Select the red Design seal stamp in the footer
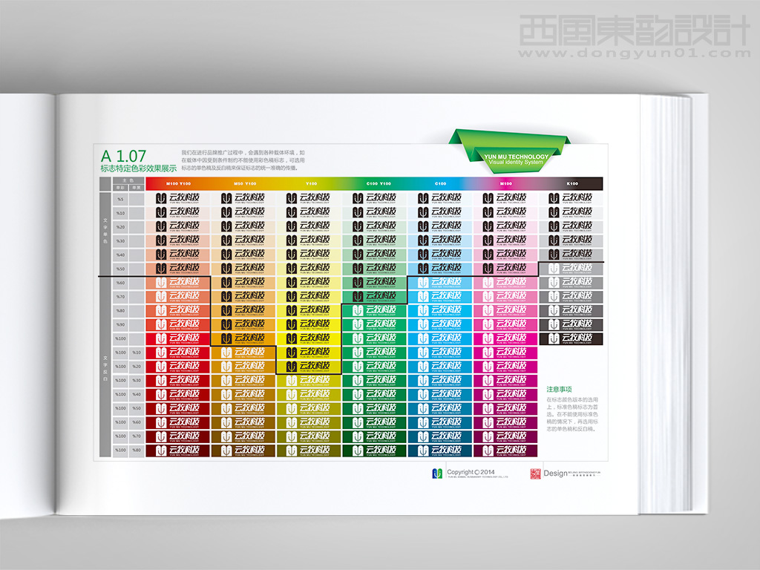 click(x=536, y=473)
